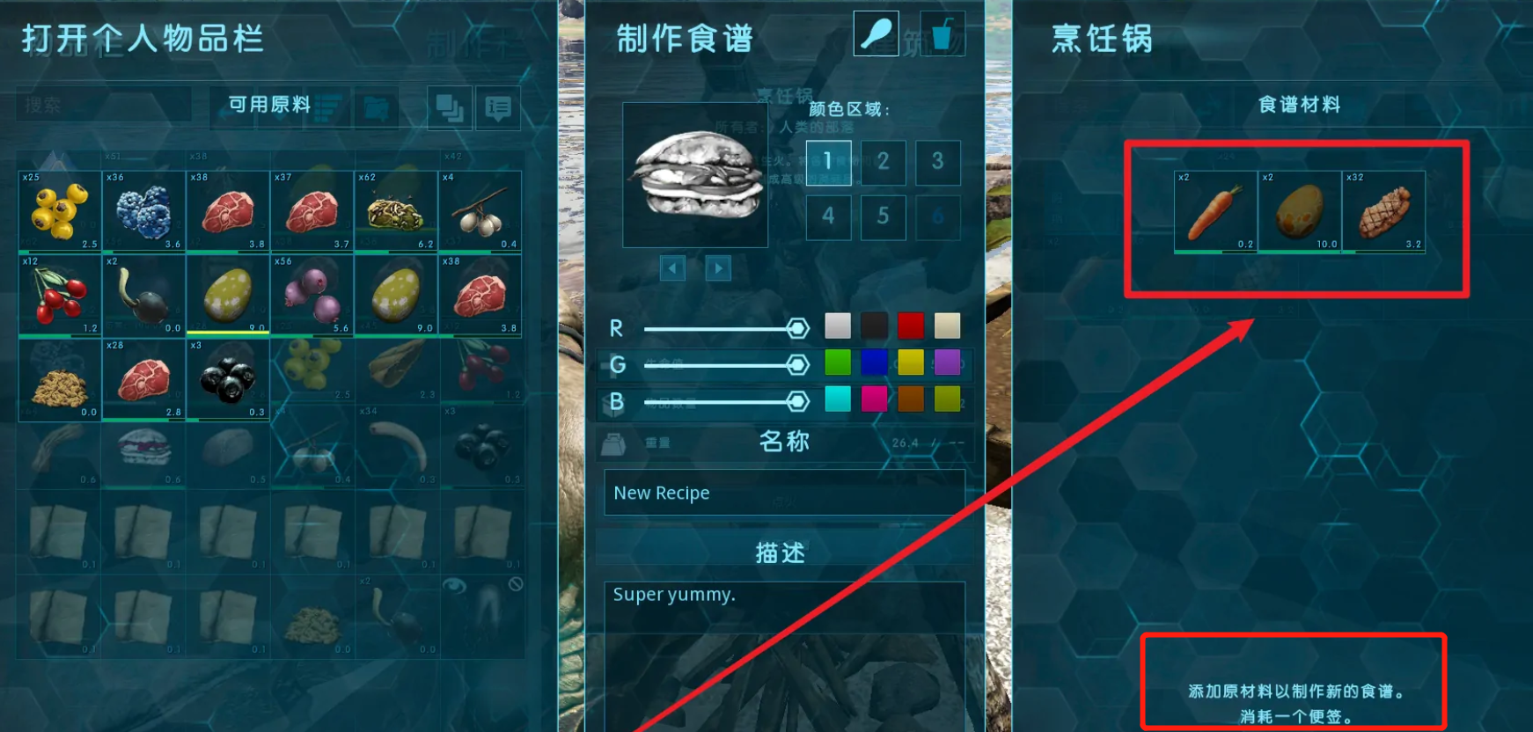Click the carrot in recipe ingredients
The height and width of the screenshot is (732, 1533).
click(1215, 212)
